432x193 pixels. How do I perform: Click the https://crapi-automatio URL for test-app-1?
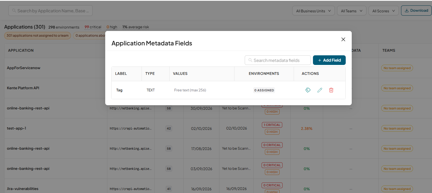pos(130,128)
